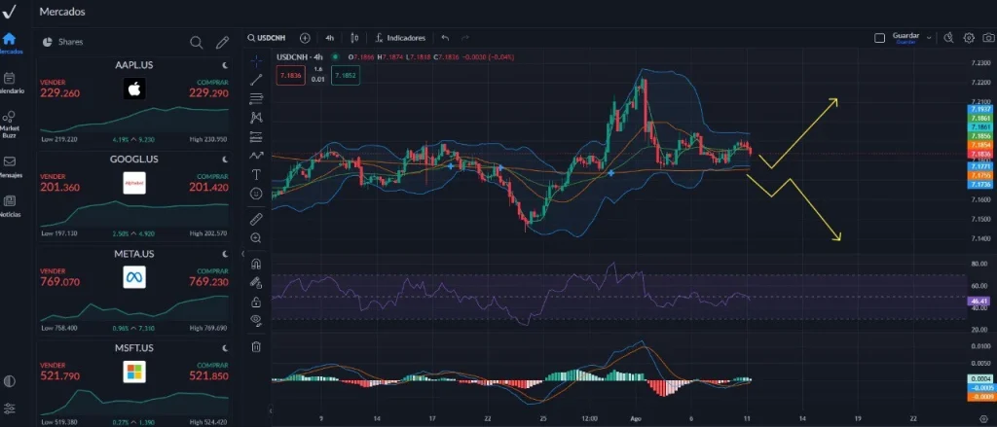Toggle the contrast theme icon in sidebar
The image size is (997, 427).
point(10,381)
